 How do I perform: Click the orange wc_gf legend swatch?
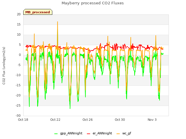point(118,134)
